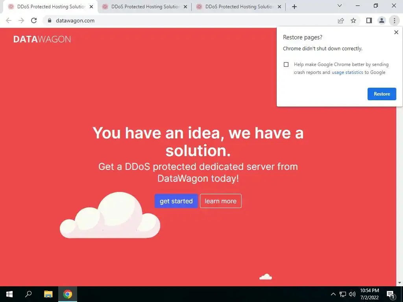This screenshot has height=302, width=403.
Task: Click 'Chrome didn't shut down correctly.' text
Action: coord(323,48)
